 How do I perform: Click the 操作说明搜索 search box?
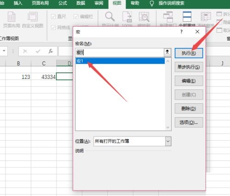pyautogui.click(x=172, y=3)
